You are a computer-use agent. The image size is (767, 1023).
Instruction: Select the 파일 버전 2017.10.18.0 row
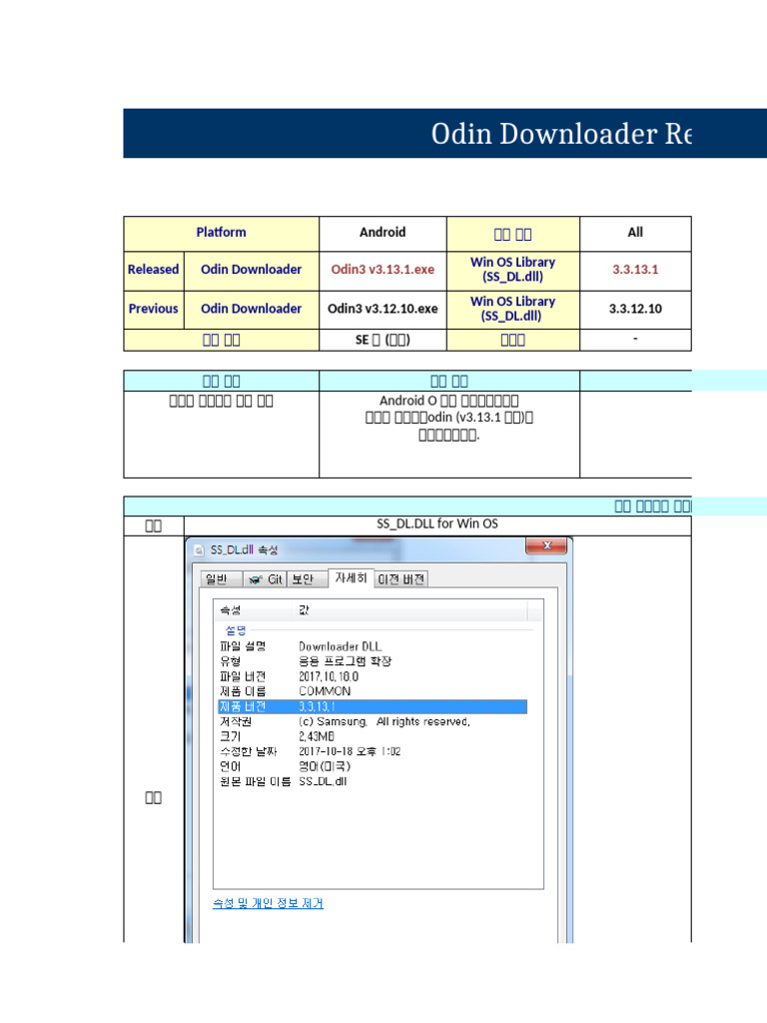[x=373, y=676]
